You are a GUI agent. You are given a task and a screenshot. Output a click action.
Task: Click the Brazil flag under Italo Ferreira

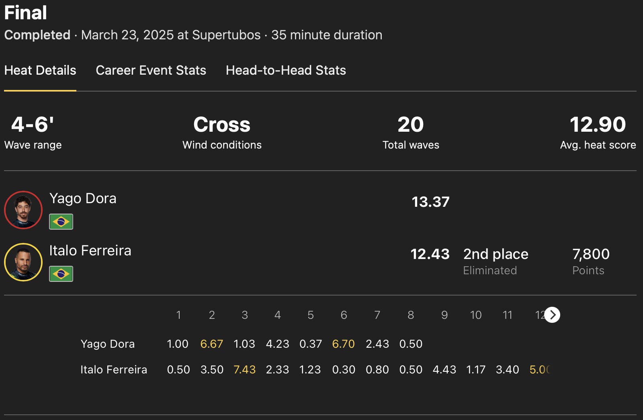(x=61, y=274)
